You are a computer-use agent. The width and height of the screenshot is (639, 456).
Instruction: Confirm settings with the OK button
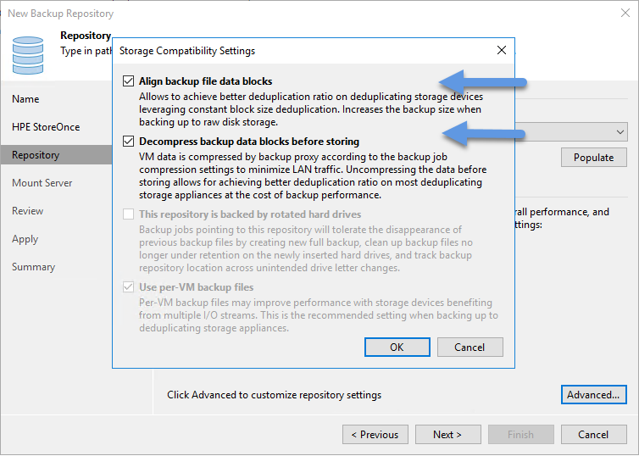point(397,348)
